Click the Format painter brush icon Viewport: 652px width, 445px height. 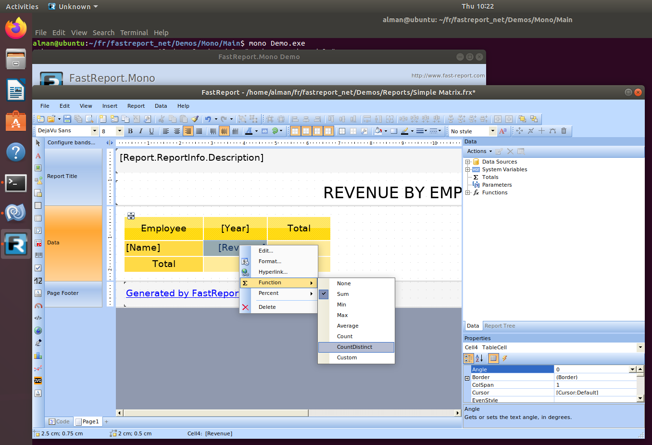(195, 119)
